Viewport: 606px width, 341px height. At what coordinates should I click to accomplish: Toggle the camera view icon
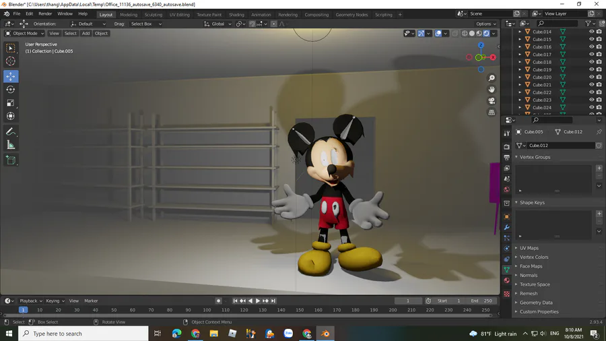pyautogui.click(x=492, y=101)
